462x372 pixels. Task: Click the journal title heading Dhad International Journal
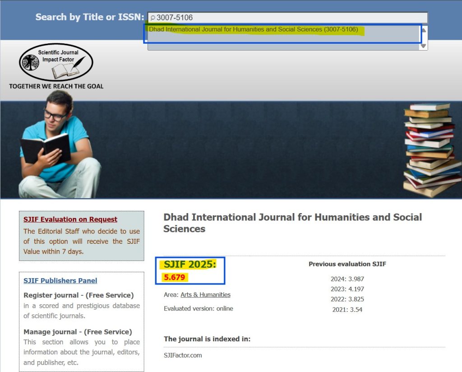point(292,223)
